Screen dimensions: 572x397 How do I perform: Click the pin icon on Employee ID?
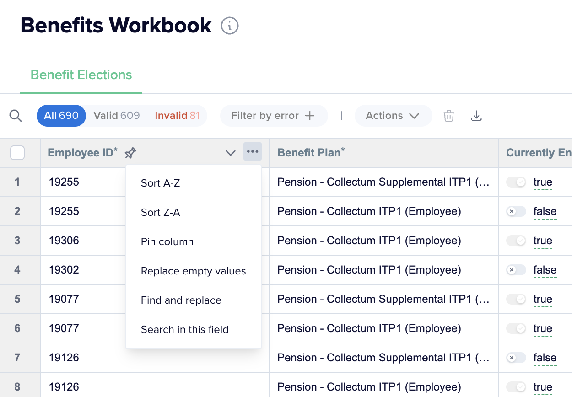[x=131, y=153]
